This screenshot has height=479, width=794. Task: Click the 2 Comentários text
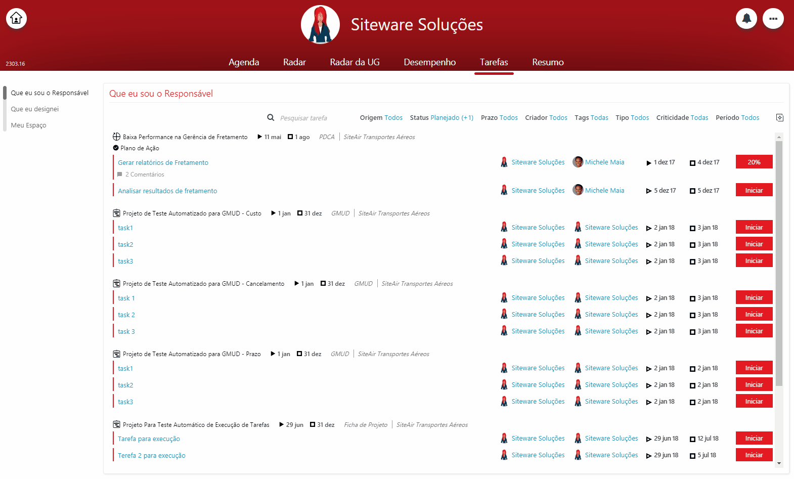pyautogui.click(x=145, y=175)
